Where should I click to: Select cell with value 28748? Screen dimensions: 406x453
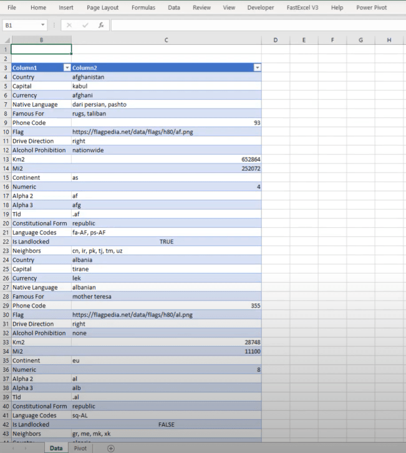167,342
